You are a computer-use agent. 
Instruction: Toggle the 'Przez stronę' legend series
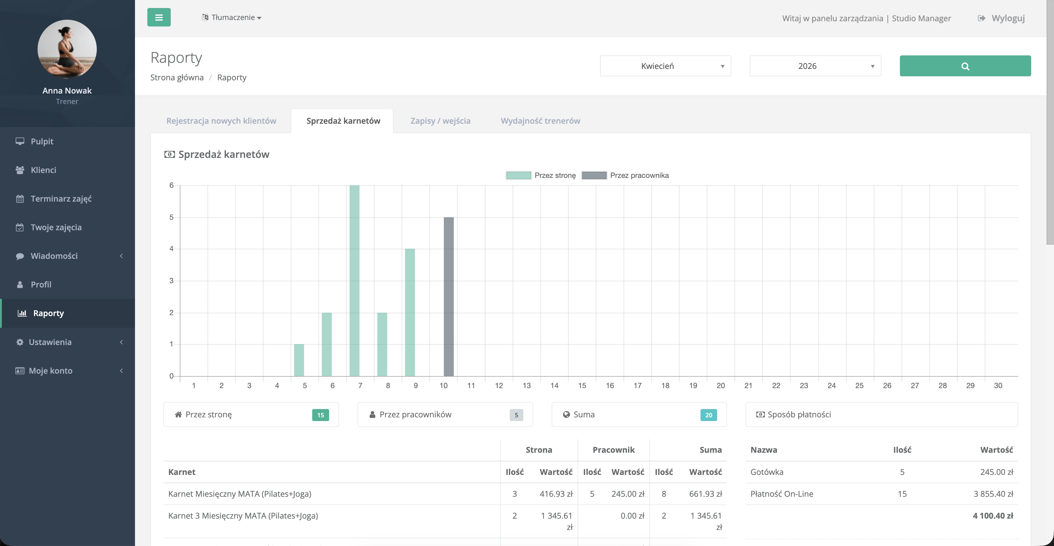point(541,175)
